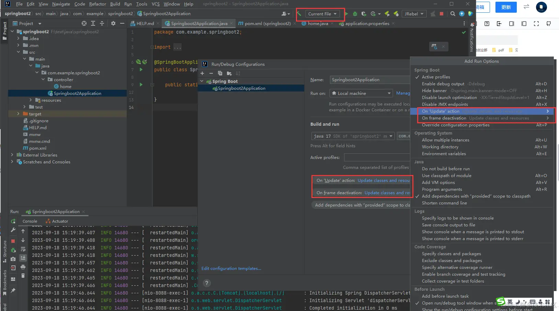This screenshot has height=311, width=559.
Task: Open the Refactor menu
Action: point(98,4)
